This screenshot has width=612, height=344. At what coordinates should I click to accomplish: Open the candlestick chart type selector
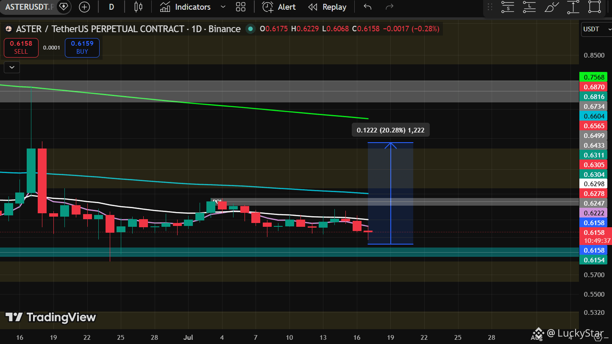click(138, 7)
